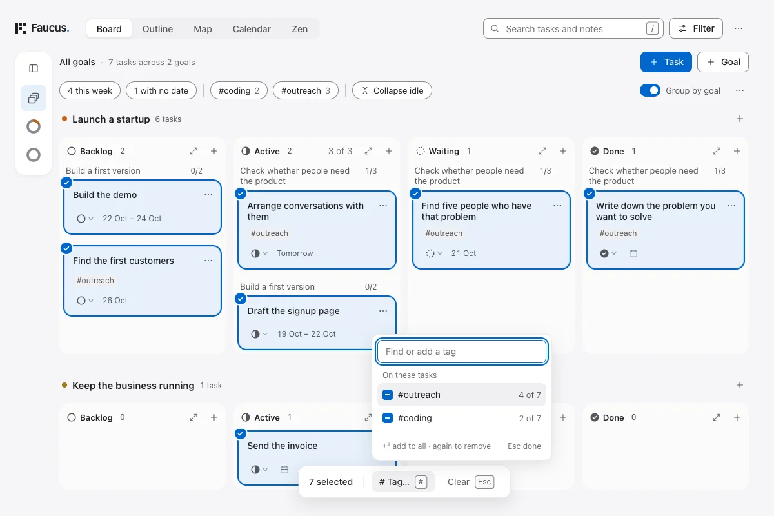Viewport: 774px width, 516px height.
Task: Apply the 1 with no date chip
Action: (x=161, y=90)
